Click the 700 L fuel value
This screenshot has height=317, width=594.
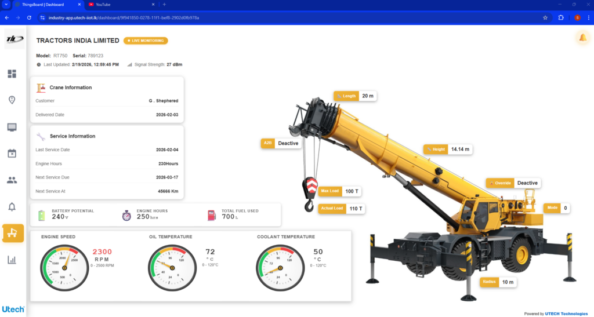click(x=230, y=217)
